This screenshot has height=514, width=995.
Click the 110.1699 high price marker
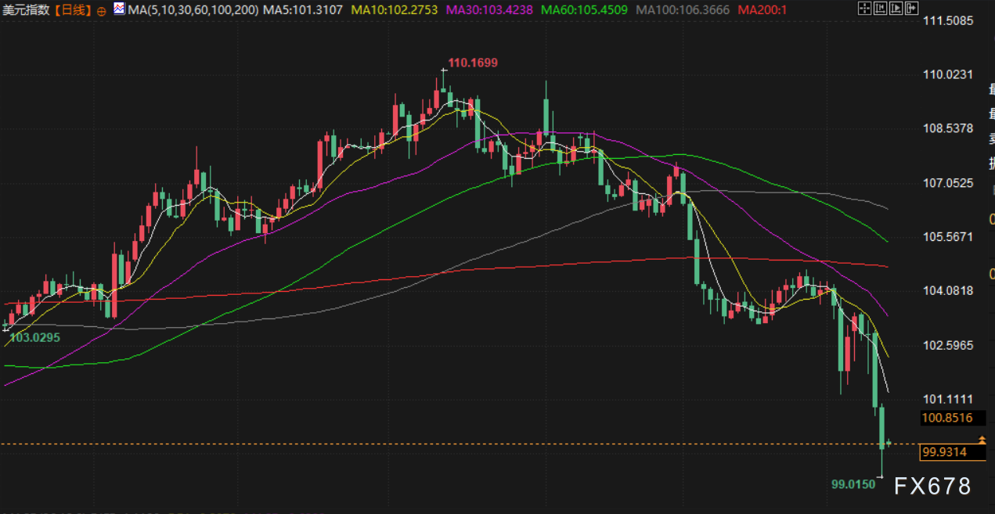point(472,63)
